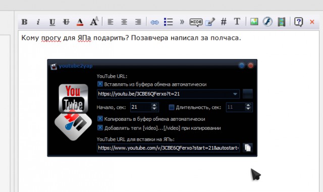Insert Flash content icon
The image size is (323, 192).
click(267, 21)
